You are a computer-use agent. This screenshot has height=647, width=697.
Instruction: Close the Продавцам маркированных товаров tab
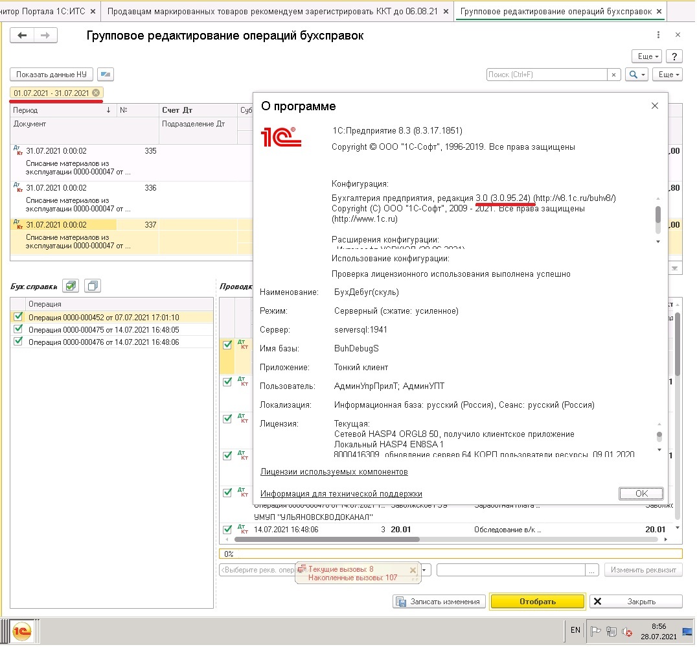[x=446, y=11]
